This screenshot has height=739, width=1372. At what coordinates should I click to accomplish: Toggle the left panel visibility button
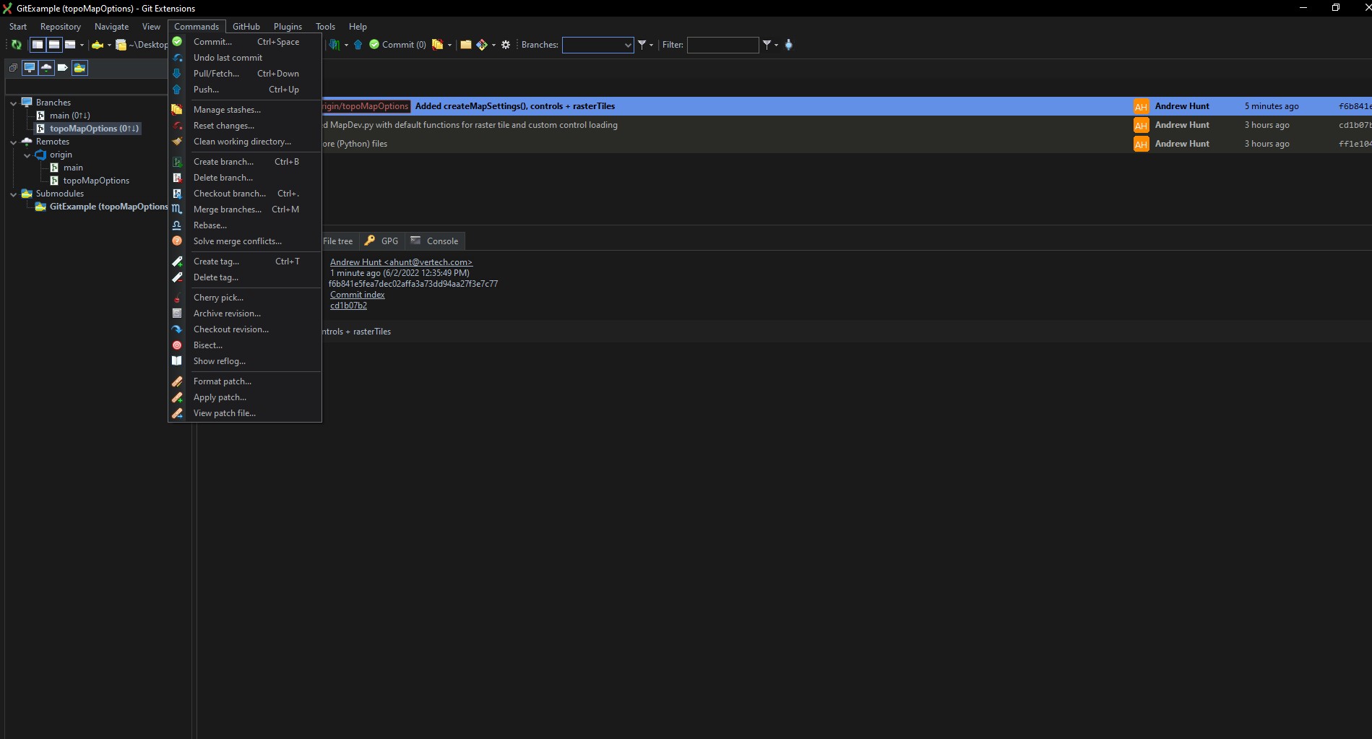click(38, 45)
